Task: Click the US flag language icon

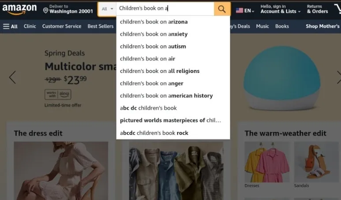Action: pyautogui.click(x=240, y=11)
